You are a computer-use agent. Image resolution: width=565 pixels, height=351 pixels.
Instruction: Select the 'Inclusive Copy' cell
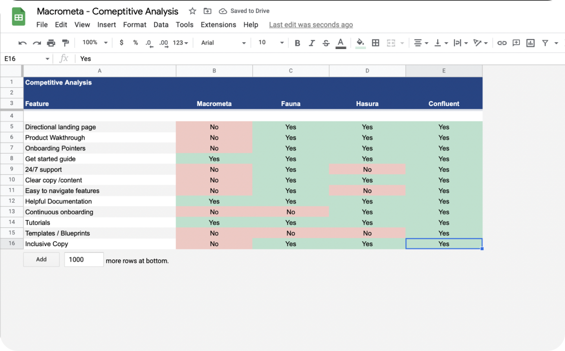coord(100,244)
